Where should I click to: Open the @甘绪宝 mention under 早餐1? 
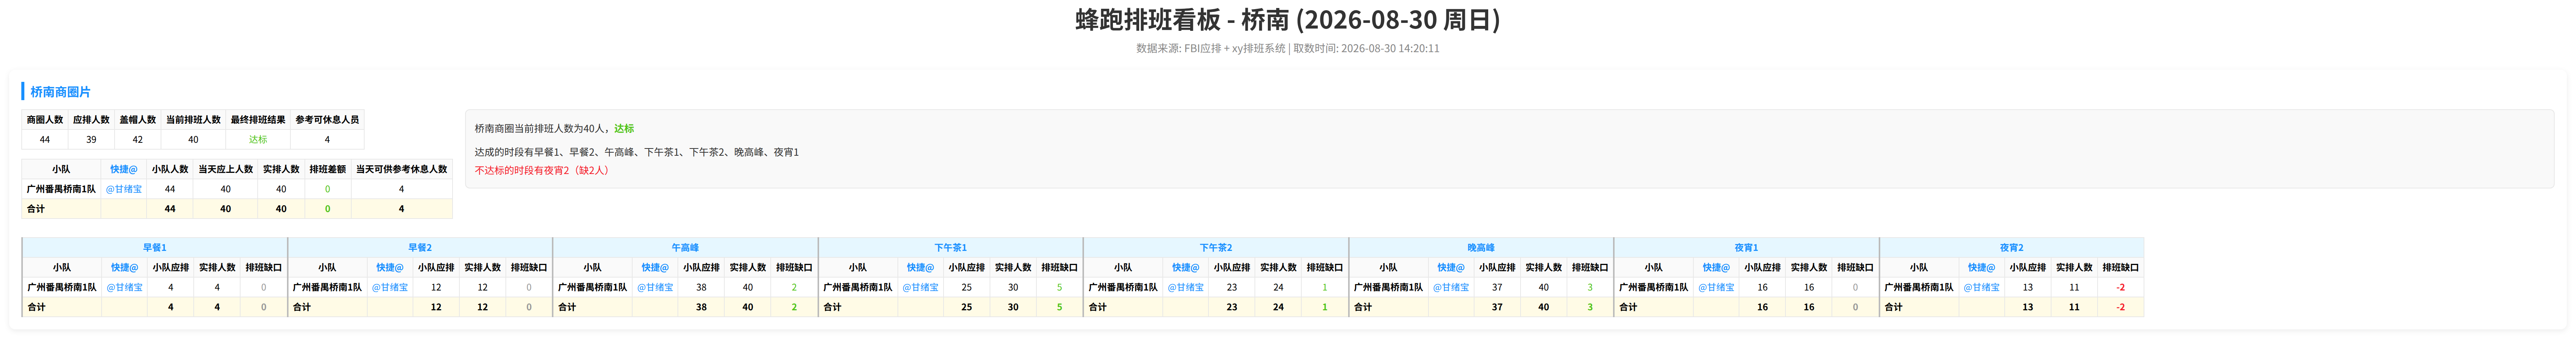click(124, 287)
